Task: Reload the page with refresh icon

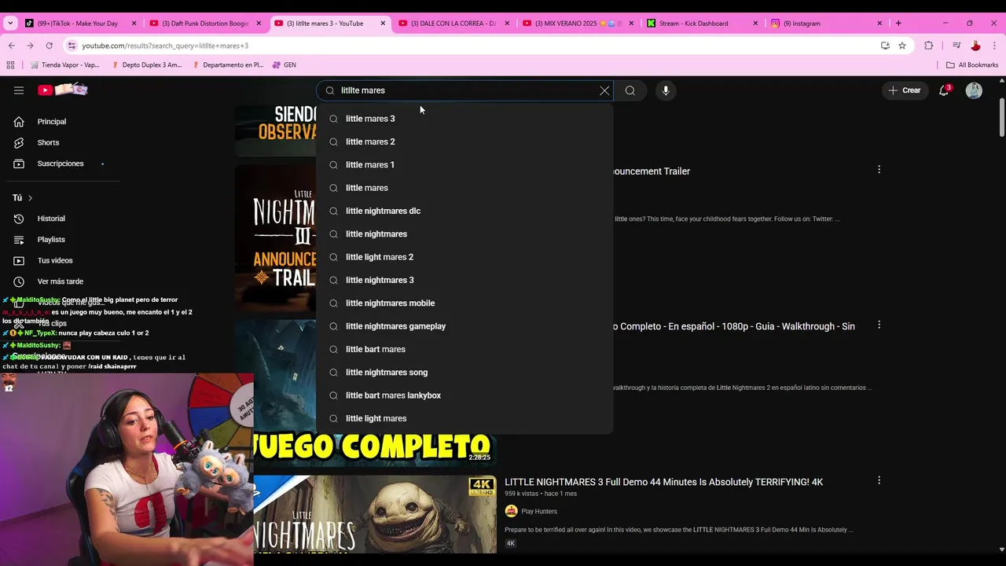Action: click(49, 46)
